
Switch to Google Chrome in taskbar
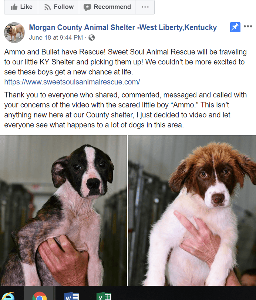pos(39,296)
